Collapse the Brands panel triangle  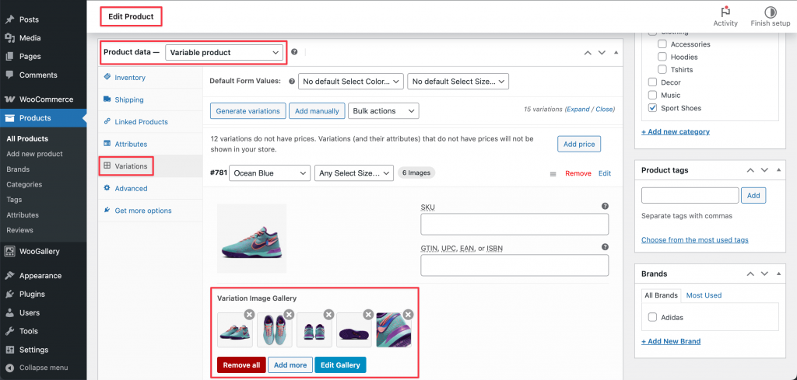778,274
